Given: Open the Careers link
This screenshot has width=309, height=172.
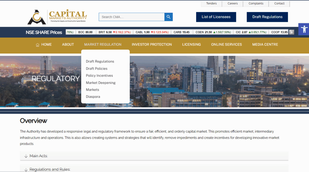Looking at the screenshot, I should coord(233,4).
